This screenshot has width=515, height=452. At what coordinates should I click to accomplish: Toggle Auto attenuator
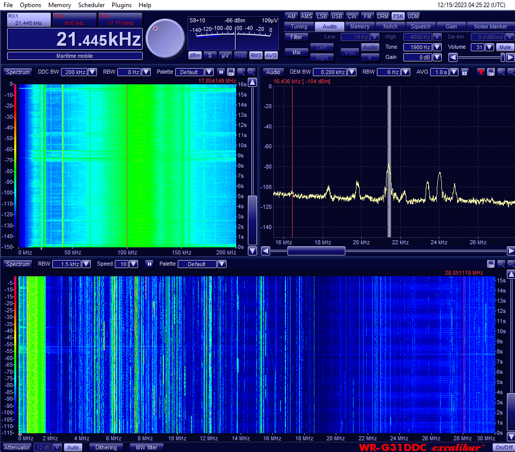click(73, 447)
